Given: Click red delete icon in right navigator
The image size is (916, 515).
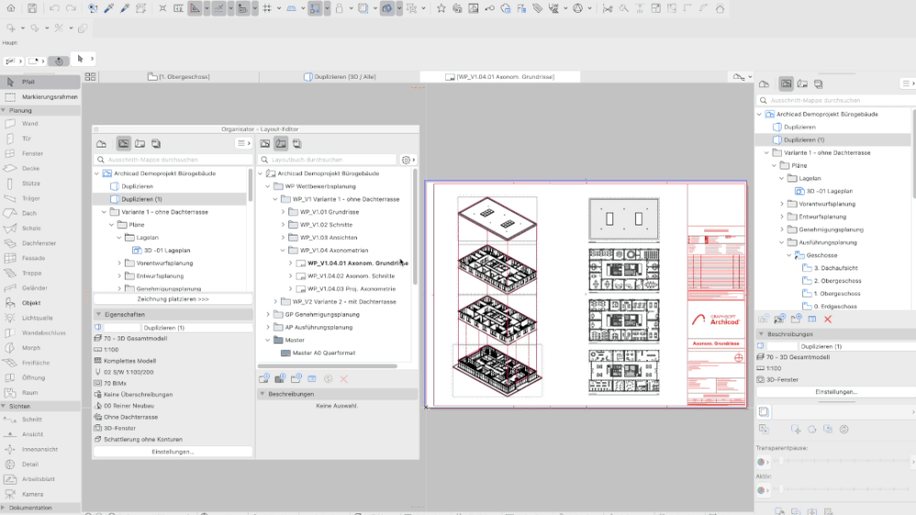Looking at the screenshot, I should coord(828,319).
